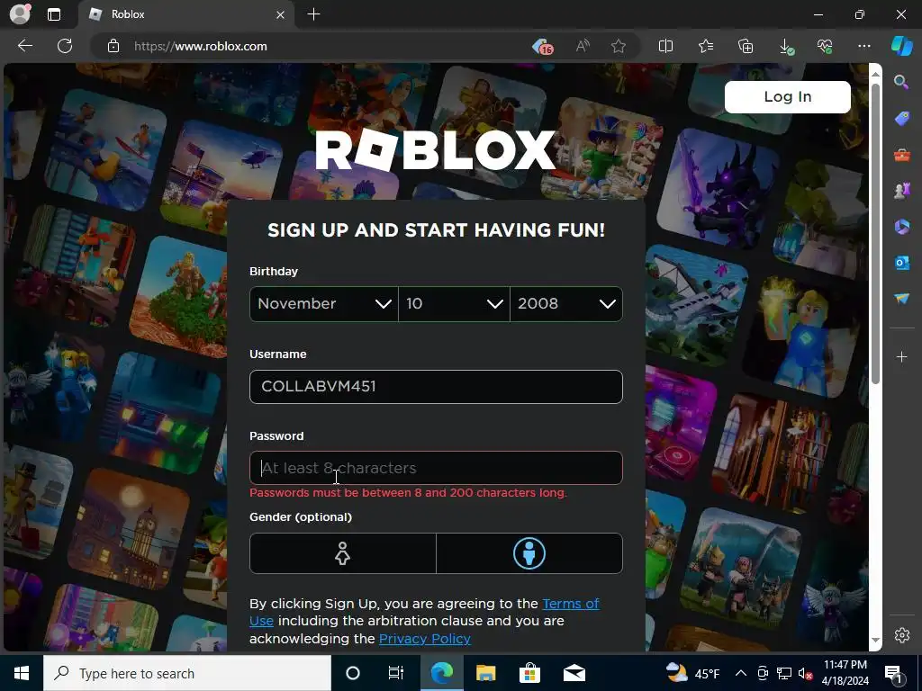Open the Windows Start menu
This screenshot has width=922, height=691.
click(22, 673)
